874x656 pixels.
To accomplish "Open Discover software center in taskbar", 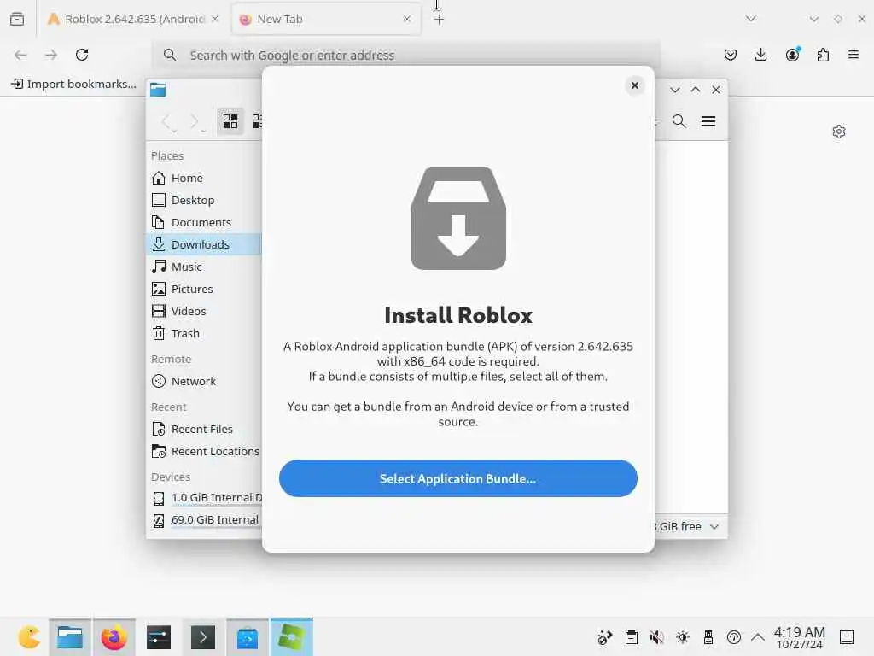I will coord(248,637).
